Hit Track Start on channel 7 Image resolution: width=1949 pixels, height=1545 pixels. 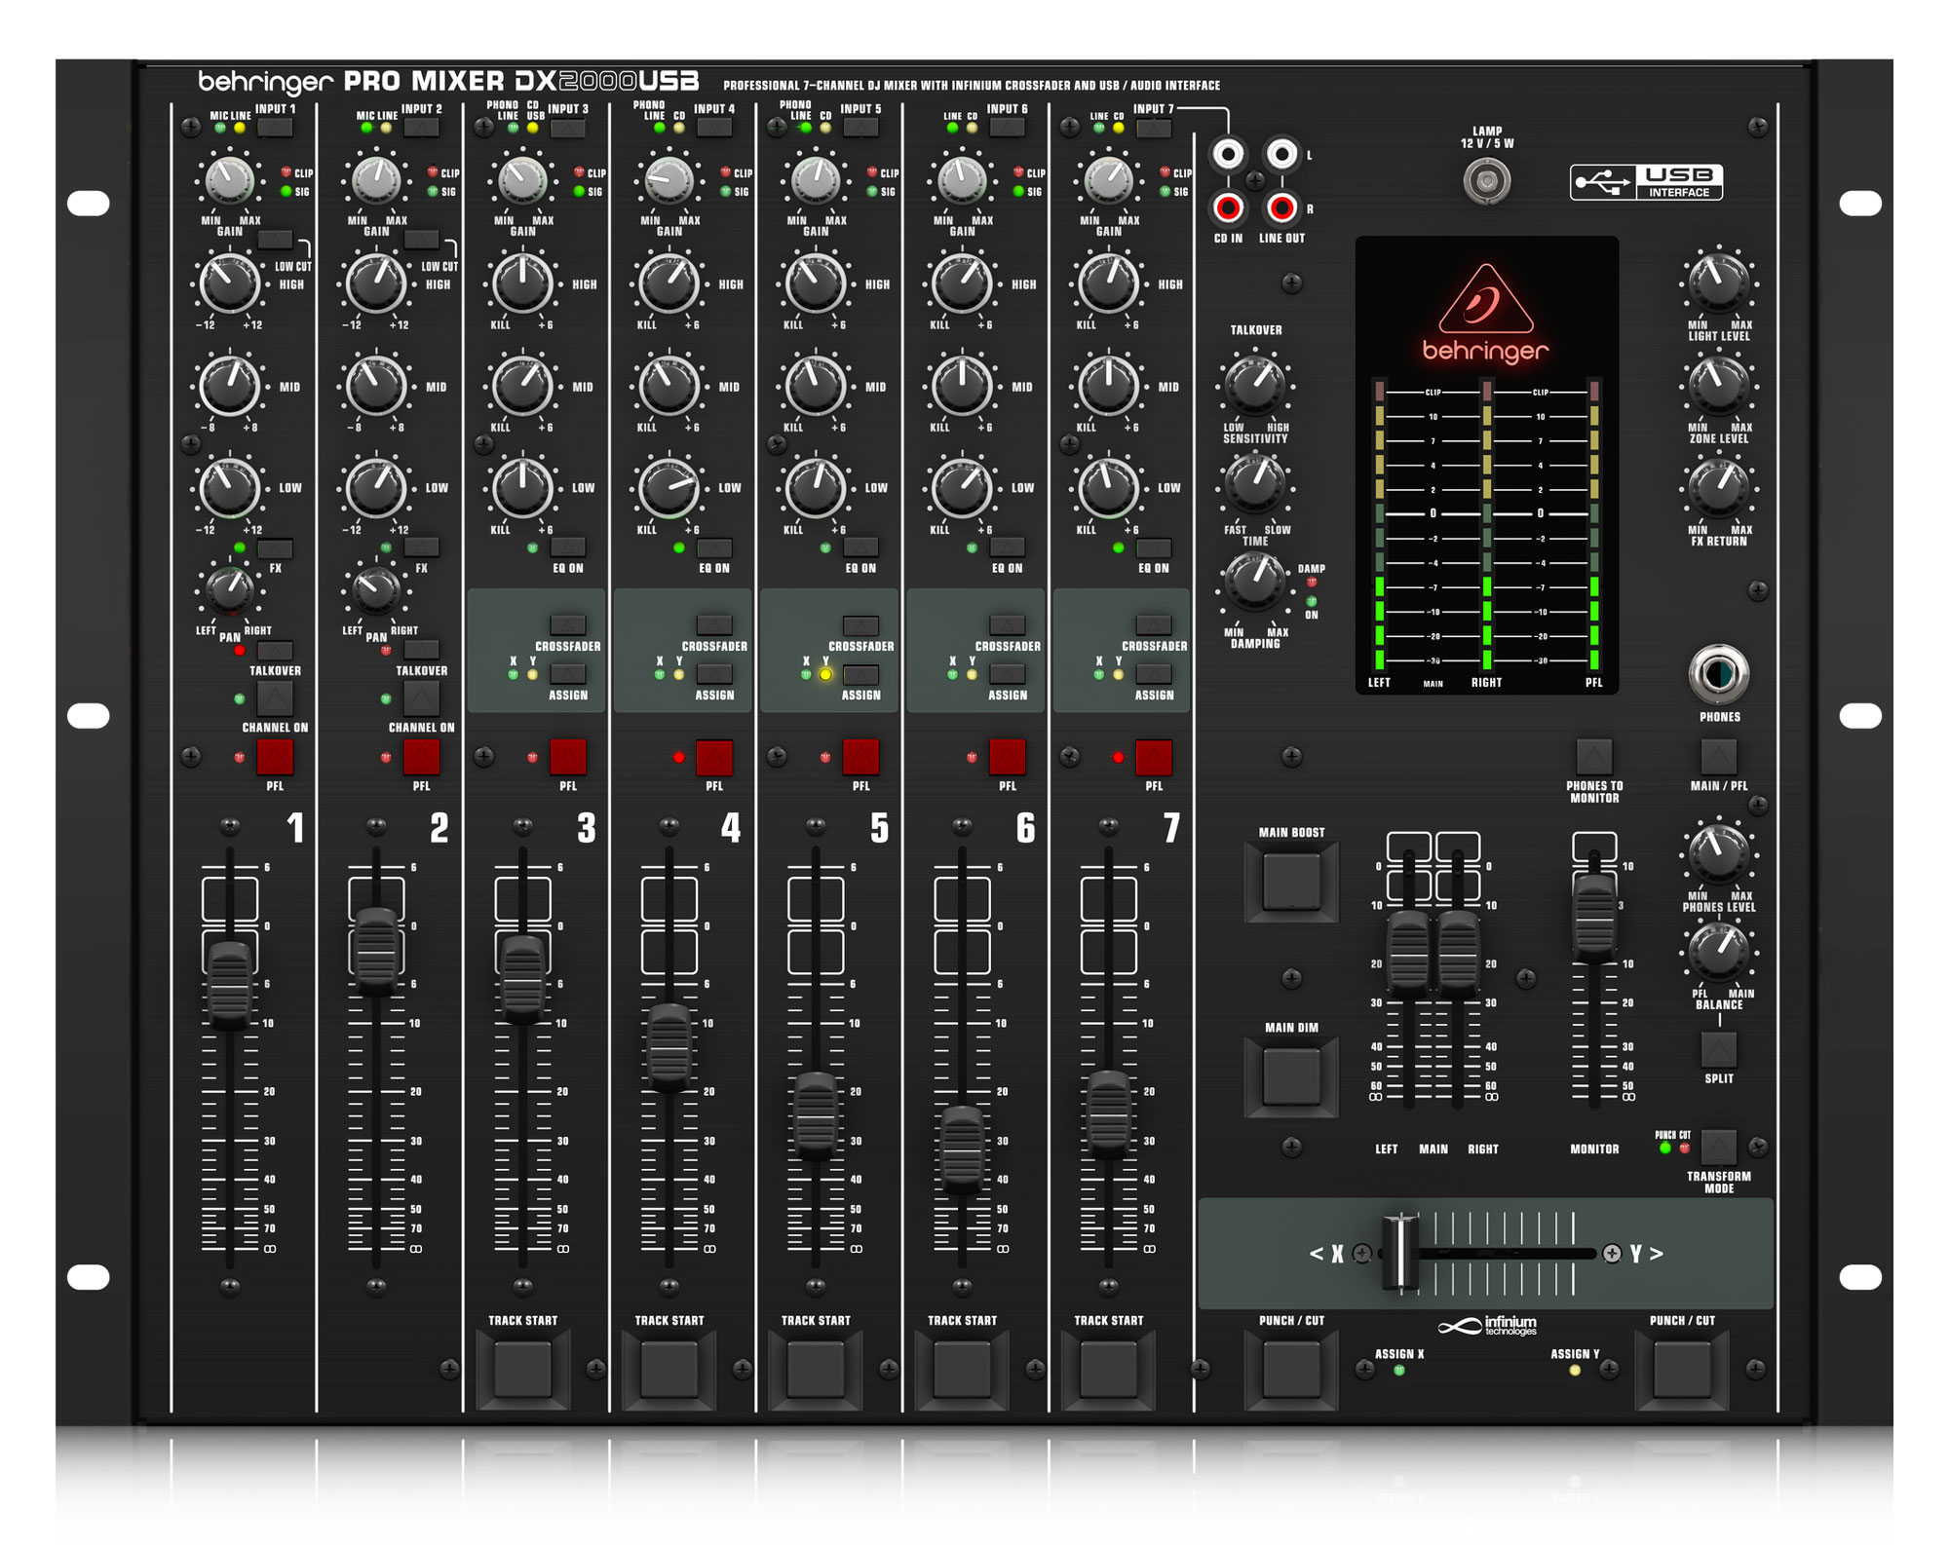point(1109,1369)
